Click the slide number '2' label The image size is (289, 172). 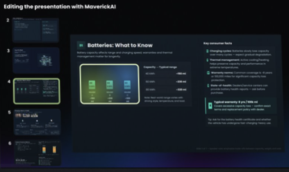(x=8, y=20)
